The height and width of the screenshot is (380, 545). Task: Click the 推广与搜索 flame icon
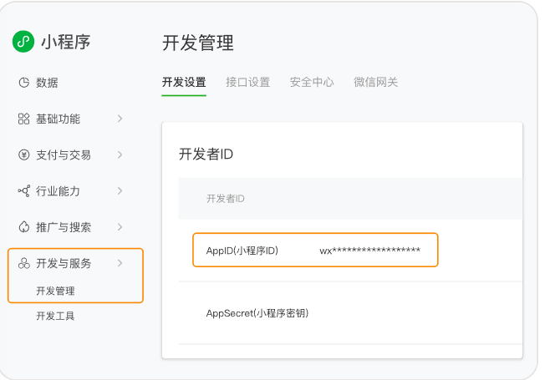click(24, 227)
